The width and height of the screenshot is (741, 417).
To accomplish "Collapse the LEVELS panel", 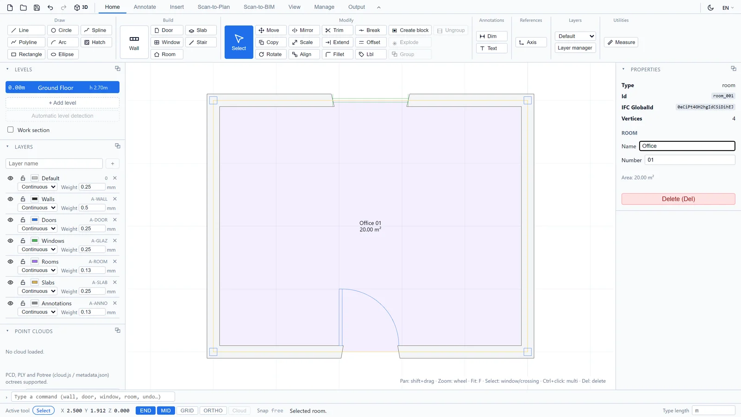I will [x=7, y=69].
